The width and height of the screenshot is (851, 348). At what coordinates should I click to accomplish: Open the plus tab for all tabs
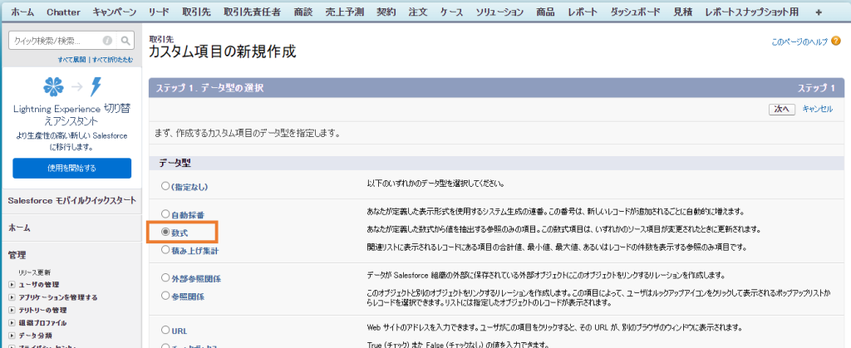(x=819, y=12)
